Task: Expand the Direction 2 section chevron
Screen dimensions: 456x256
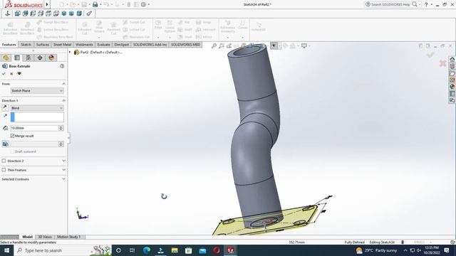Action: tap(63, 161)
